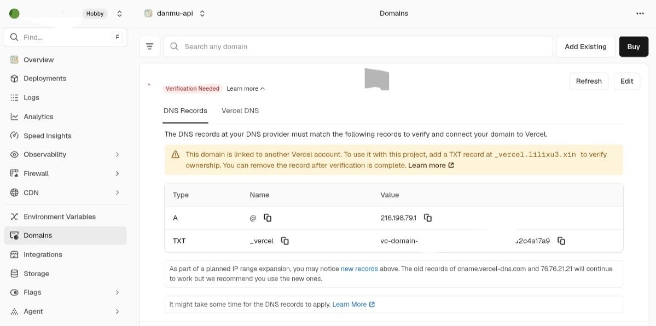This screenshot has width=656, height=326.
Task: Open the domain filter icon button
Action: 150,46
